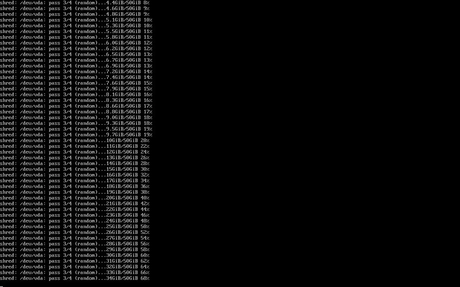This screenshot has width=460, height=287.
Task: Select the 32GiB/50GiB 64% output line
Action: (75, 267)
